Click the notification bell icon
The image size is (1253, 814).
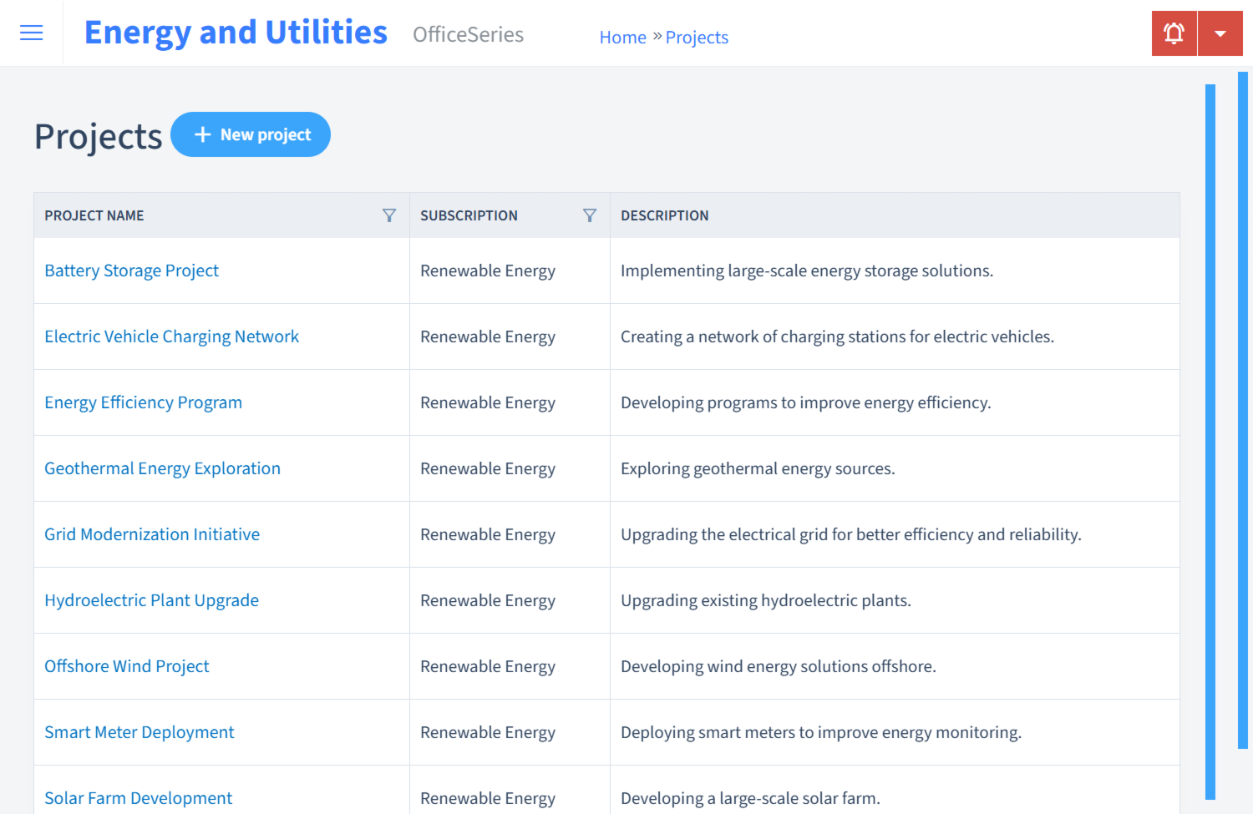(x=1174, y=33)
